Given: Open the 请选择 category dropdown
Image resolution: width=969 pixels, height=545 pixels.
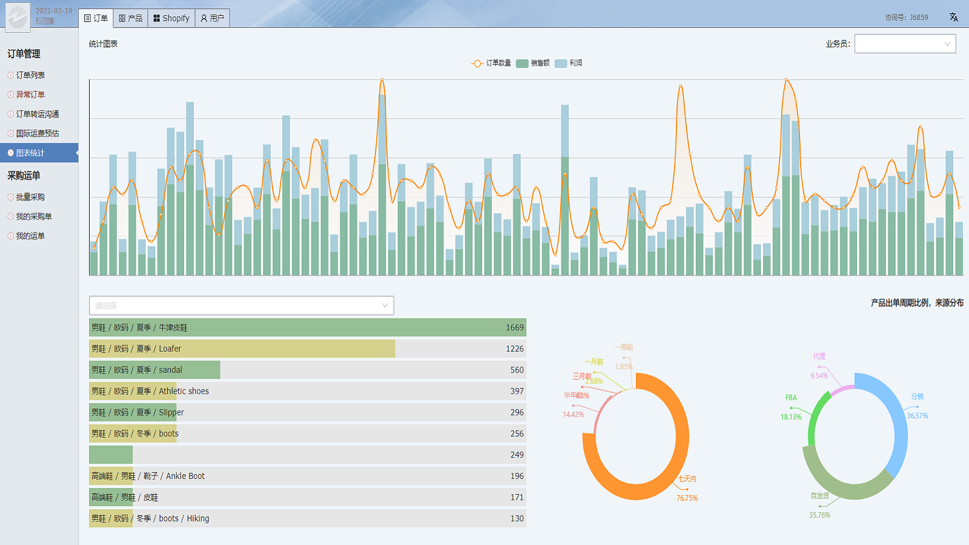Looking at the screenshot, I should pyautogui.click(x=241, y=305).
